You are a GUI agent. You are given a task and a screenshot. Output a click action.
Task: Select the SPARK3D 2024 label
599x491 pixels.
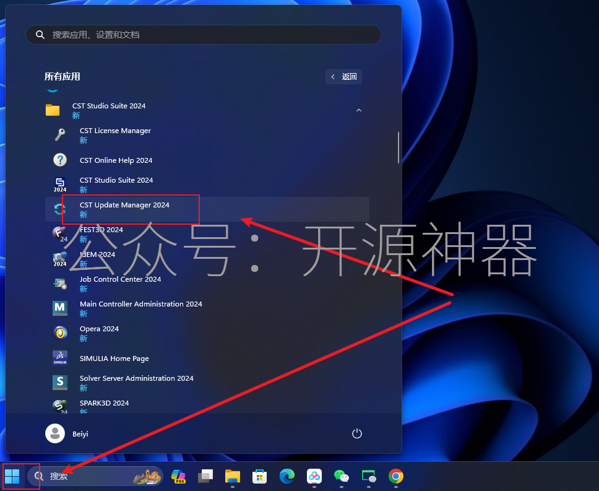pyautogui.click(x=104, y=403)
